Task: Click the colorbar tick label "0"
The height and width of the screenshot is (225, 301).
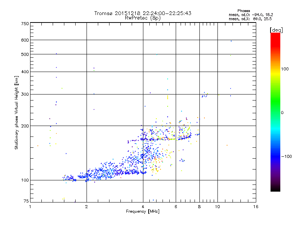Action: [282, 113]
